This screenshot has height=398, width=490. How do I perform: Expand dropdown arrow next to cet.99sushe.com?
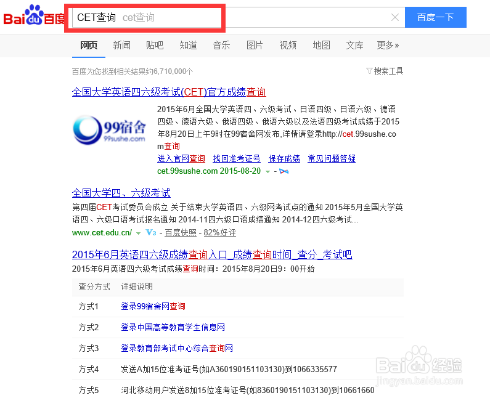(x=267, y=171)
